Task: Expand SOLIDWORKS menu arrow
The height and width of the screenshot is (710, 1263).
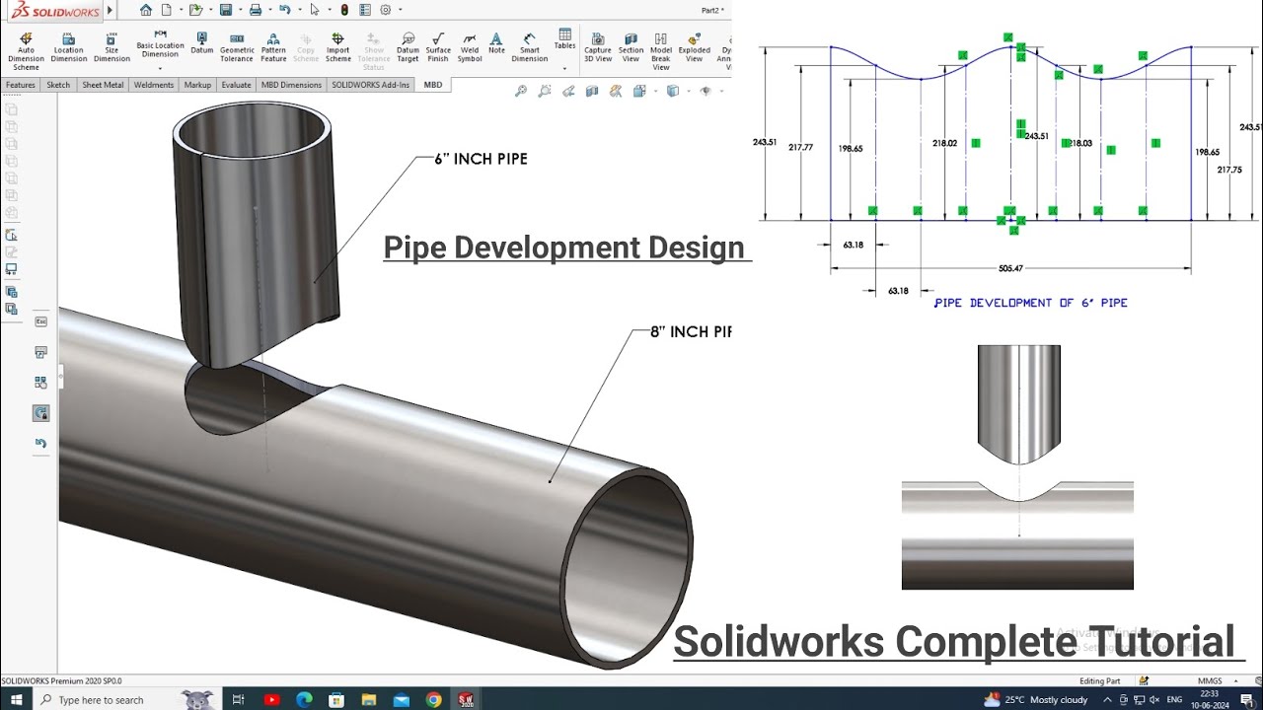Action: (110, 10)
